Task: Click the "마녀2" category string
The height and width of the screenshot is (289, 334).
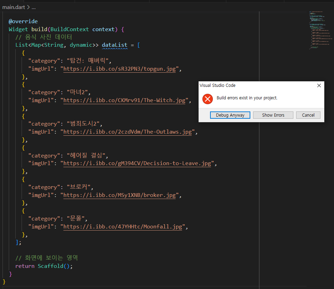Action: point(77,92)
